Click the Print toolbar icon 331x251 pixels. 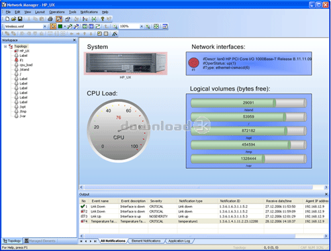point(50,19)
